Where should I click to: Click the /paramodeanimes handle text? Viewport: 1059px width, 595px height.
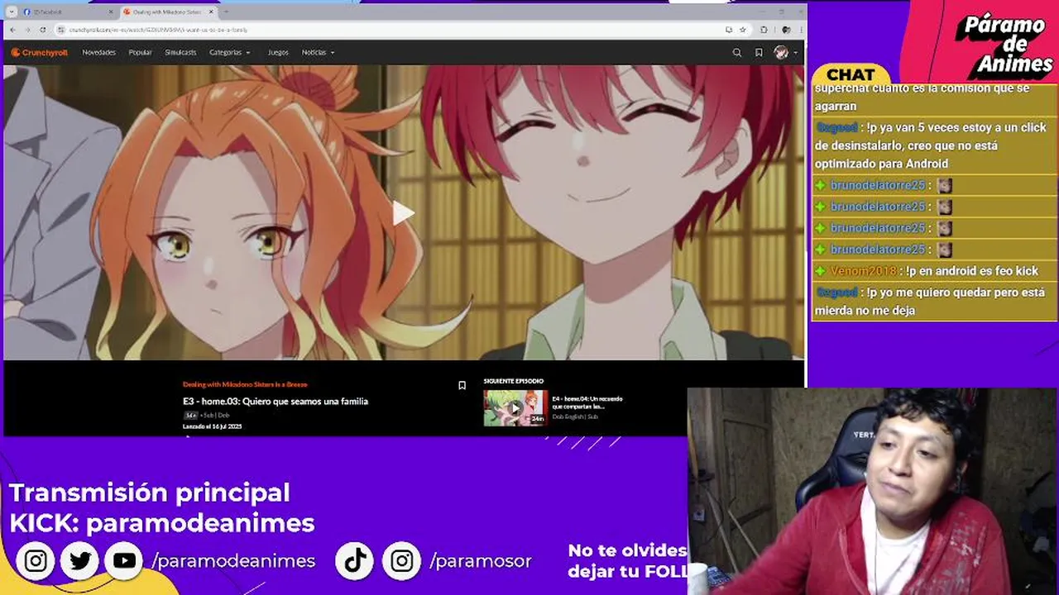point(234,561)
